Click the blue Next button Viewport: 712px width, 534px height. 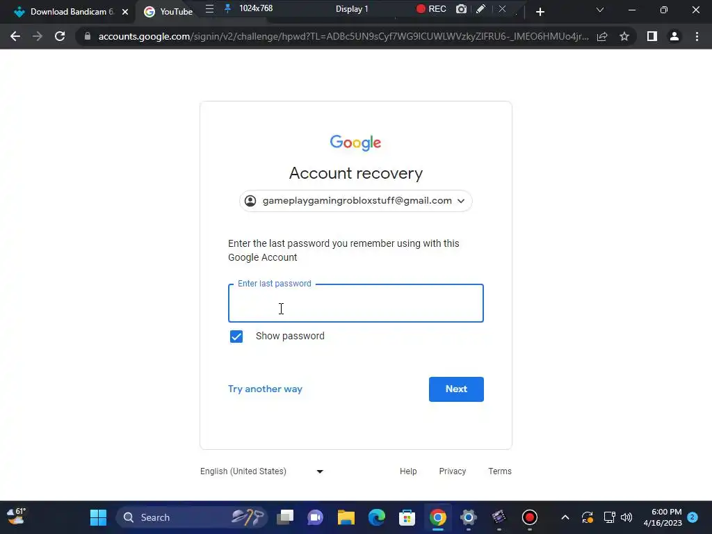click(x=456, y=389)
